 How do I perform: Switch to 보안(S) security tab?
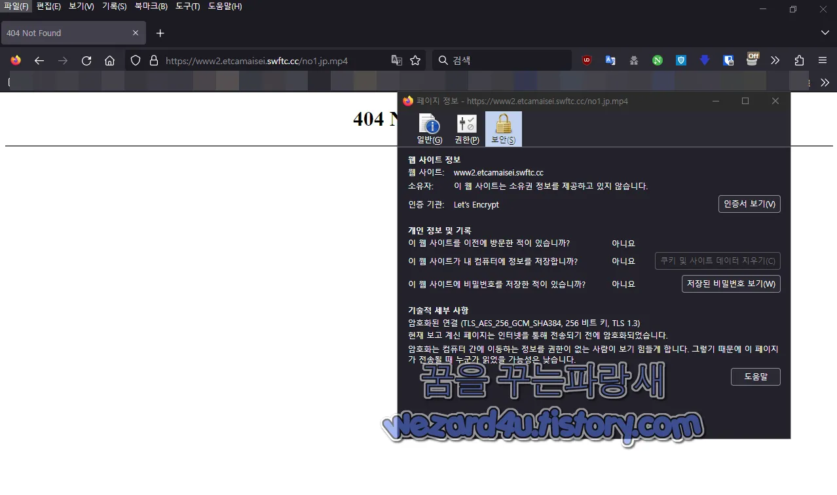click(x=503, y=129)
